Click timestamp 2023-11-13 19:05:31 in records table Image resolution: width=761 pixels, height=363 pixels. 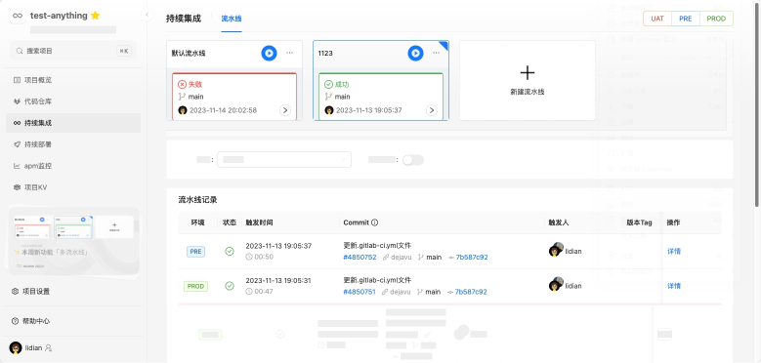[x=278, y=280]
